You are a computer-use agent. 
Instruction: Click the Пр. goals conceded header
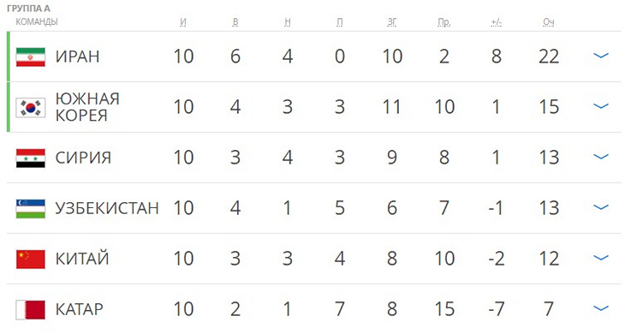(444, 22)
